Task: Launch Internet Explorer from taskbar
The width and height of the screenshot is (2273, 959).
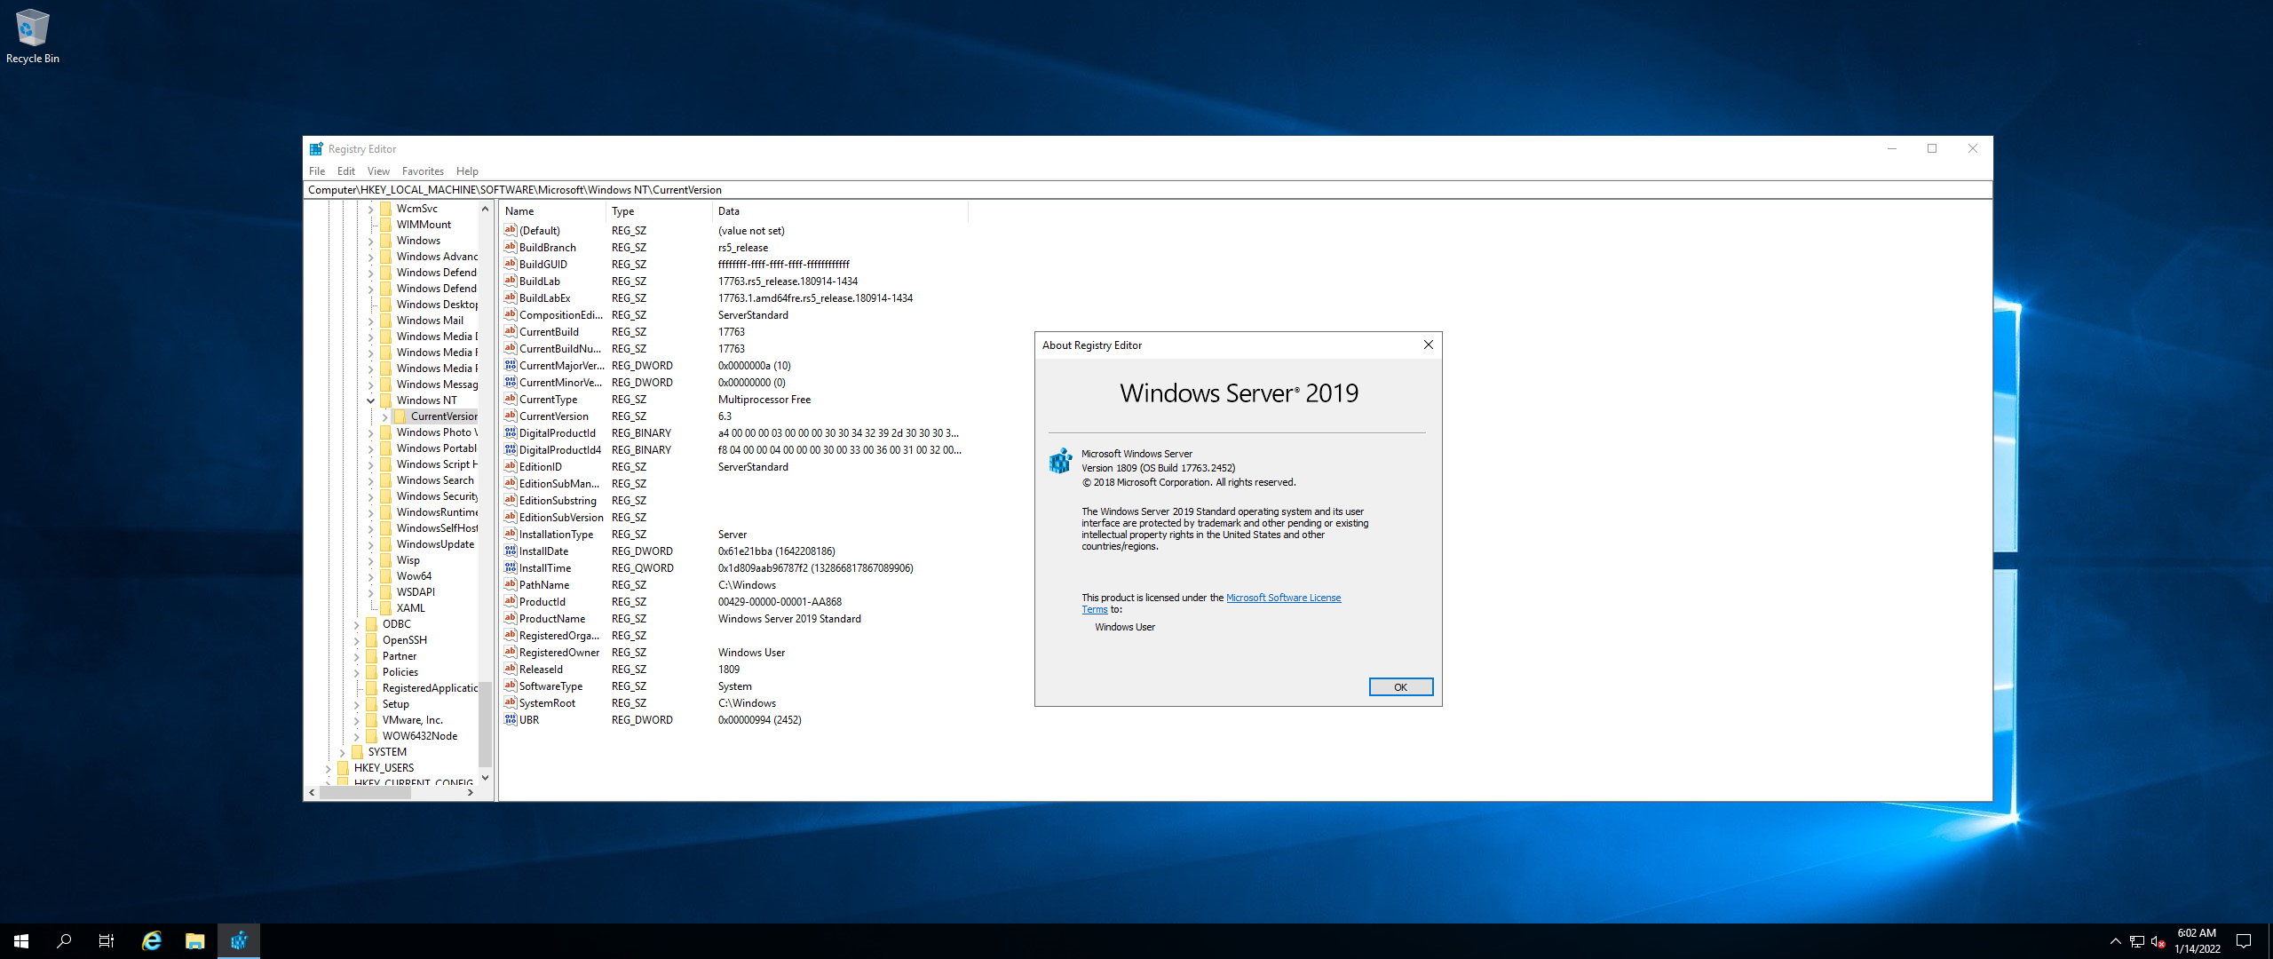Action: point(152,941)
